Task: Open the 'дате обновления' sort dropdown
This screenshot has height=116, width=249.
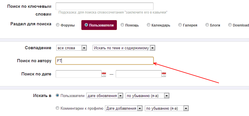Action: click(x=105, y=96)
